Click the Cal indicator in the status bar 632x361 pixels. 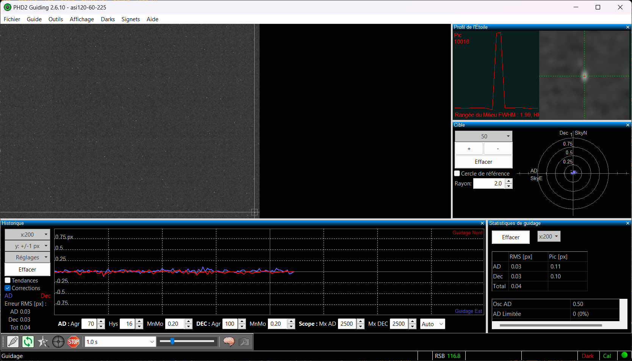pyautogui.click(x=607, y=356)
